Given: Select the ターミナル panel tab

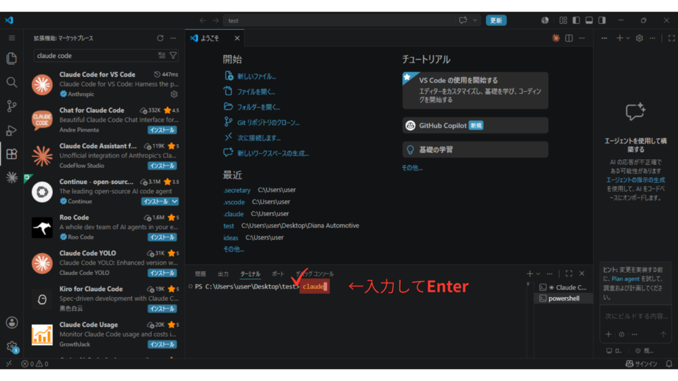Looking at the screenshot, I should (x=250, y=274).
